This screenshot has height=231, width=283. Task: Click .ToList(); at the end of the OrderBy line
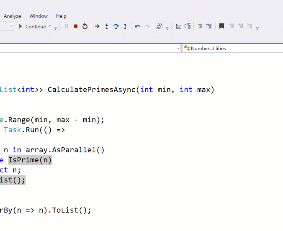(69, 210)
